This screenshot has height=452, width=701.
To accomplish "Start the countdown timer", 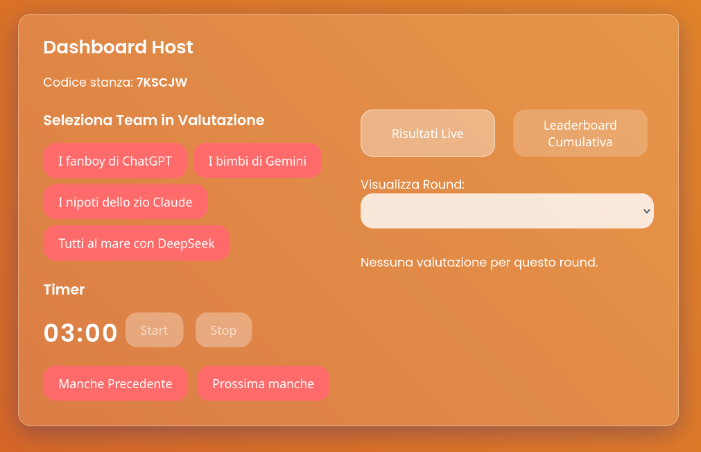I will tap(154, 330).
